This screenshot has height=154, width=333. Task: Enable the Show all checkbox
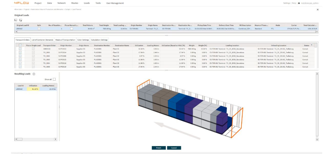click(54, 79)
